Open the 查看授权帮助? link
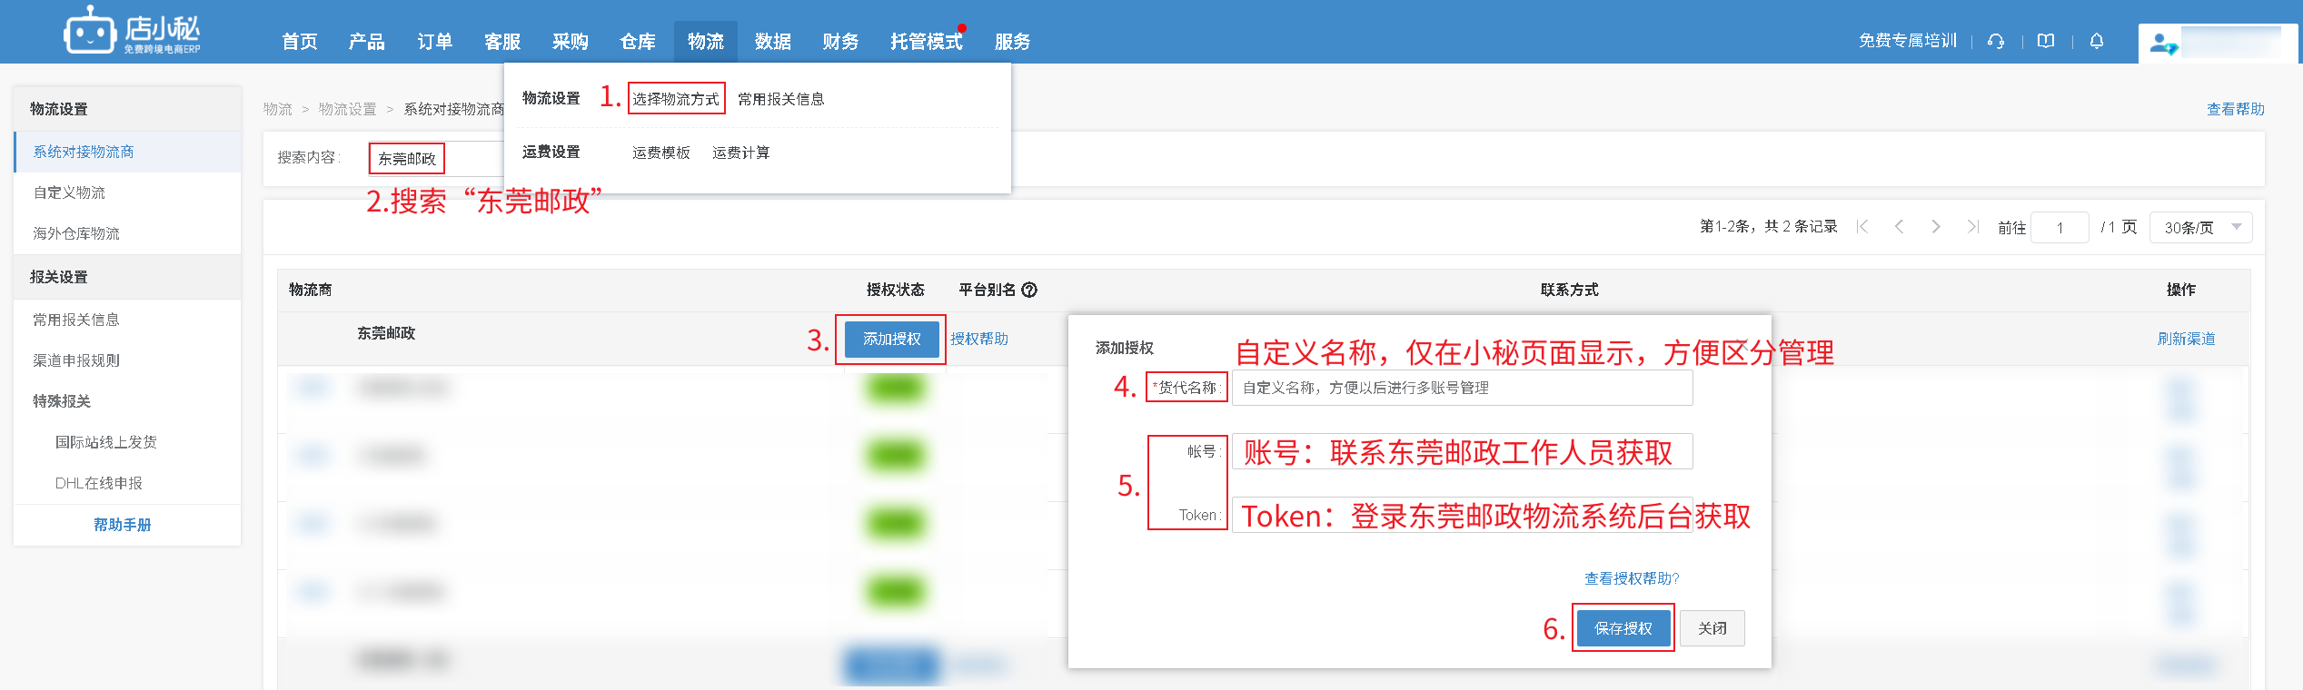The image size is (2303, 690). pyautogui.click(x=1632, y=578)
